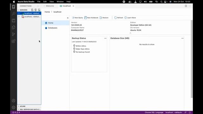Screen dimensions: 203x114
Task: Click the feedback icon in status bar
Action: click(186, 112)
